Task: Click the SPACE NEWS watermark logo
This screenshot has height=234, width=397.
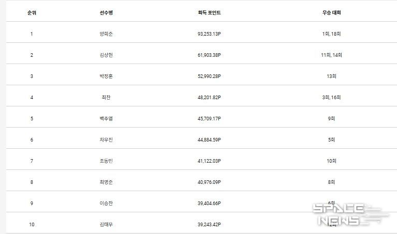Action: point(349,214)
